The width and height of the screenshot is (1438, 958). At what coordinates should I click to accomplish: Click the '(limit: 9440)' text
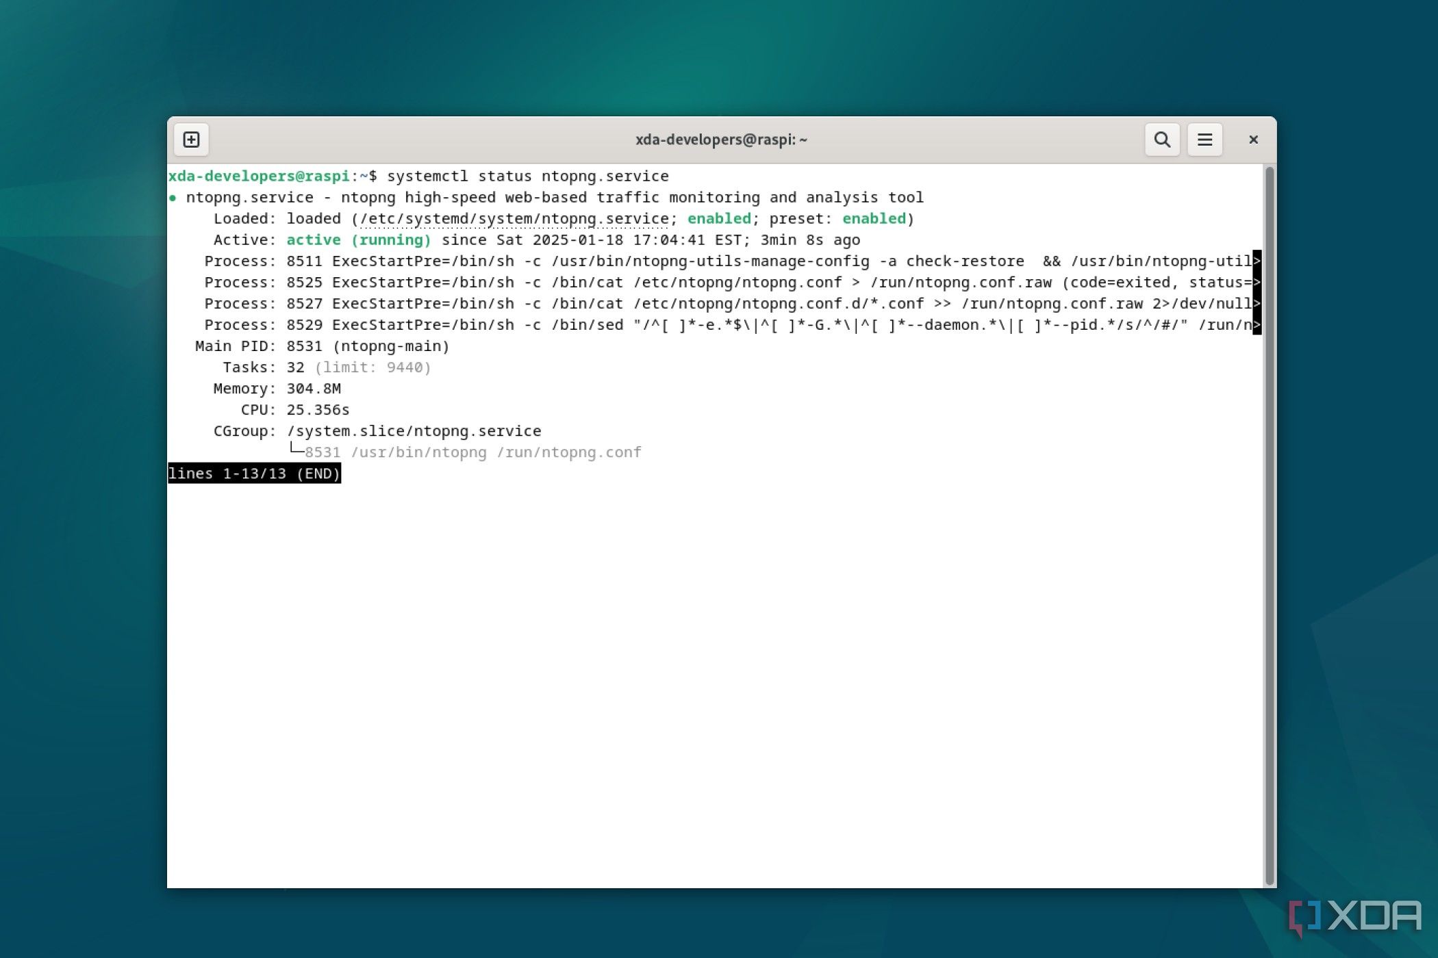coord(373,367)
